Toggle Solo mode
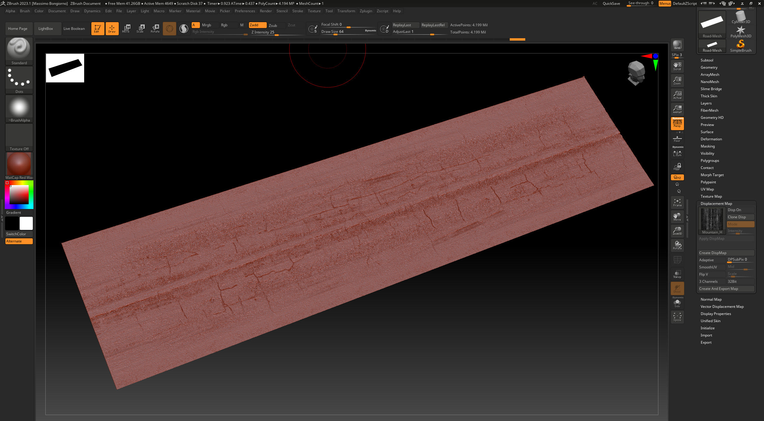 point(677,303)
